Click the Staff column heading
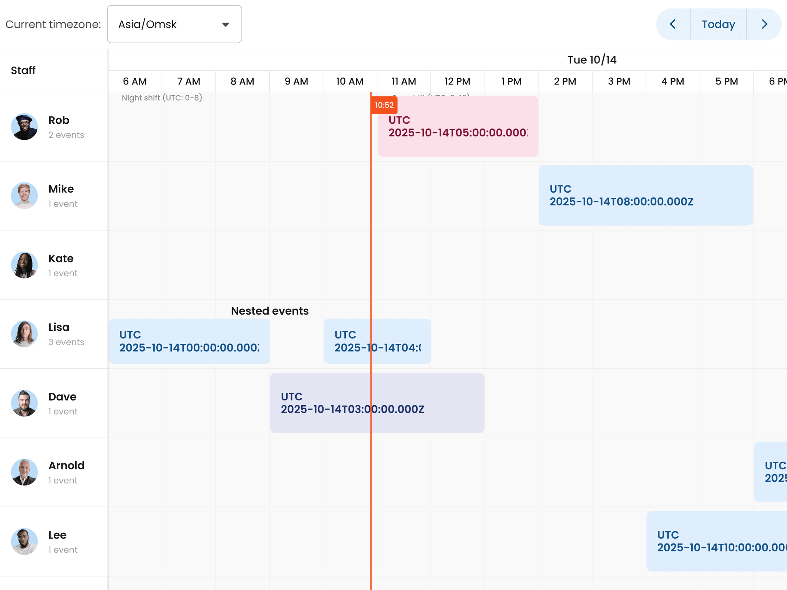Image resolution: width=787 pixels, height=590 pixels. [23, 70]
